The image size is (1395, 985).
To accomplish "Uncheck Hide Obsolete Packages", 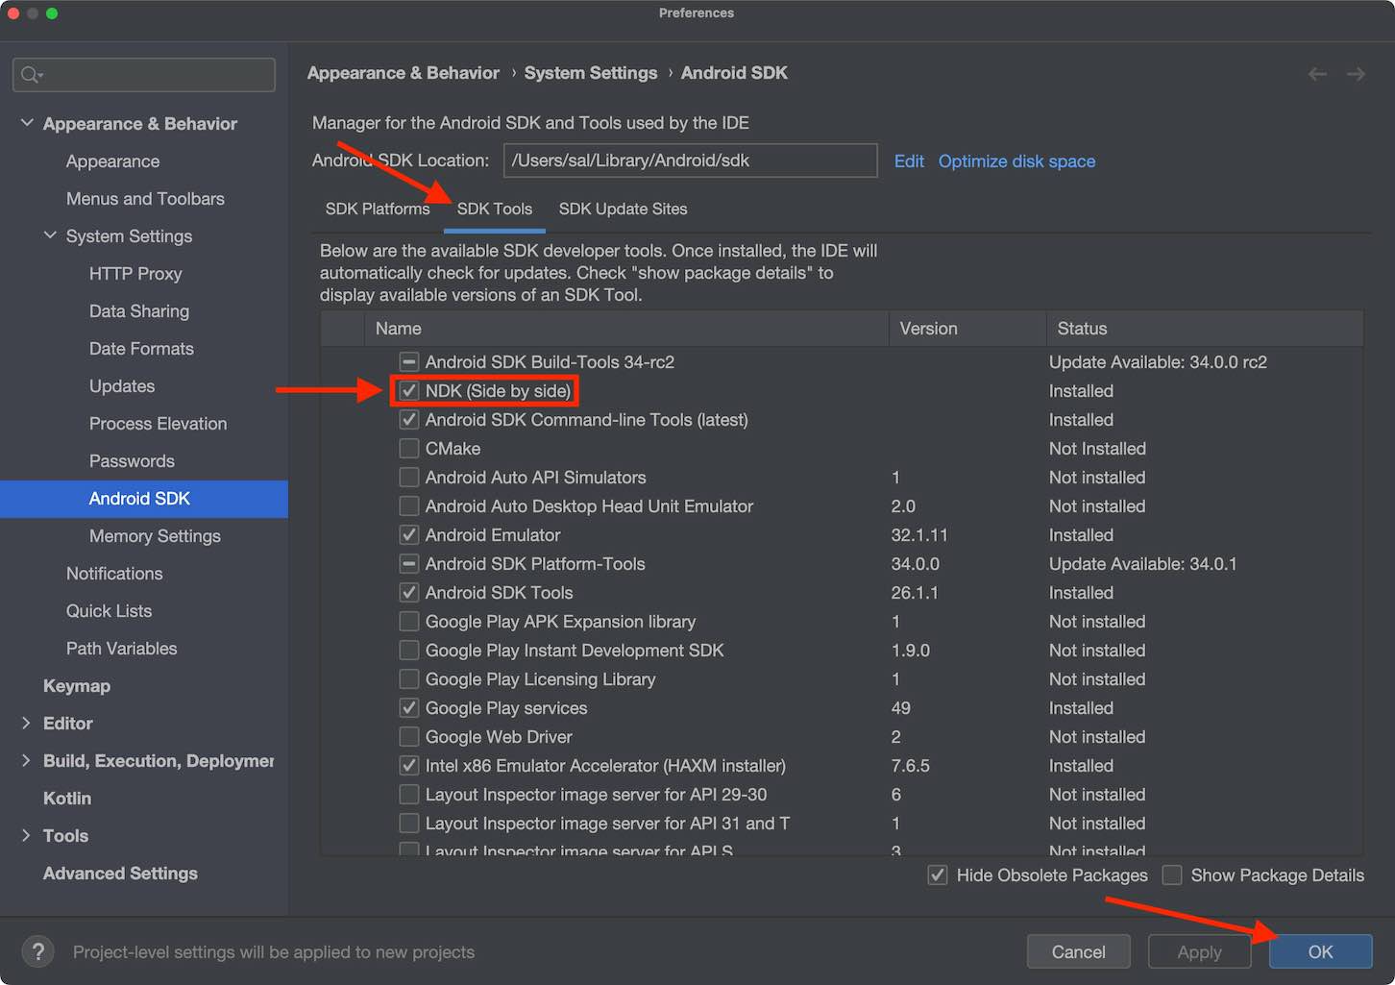I will coord(937,875).
